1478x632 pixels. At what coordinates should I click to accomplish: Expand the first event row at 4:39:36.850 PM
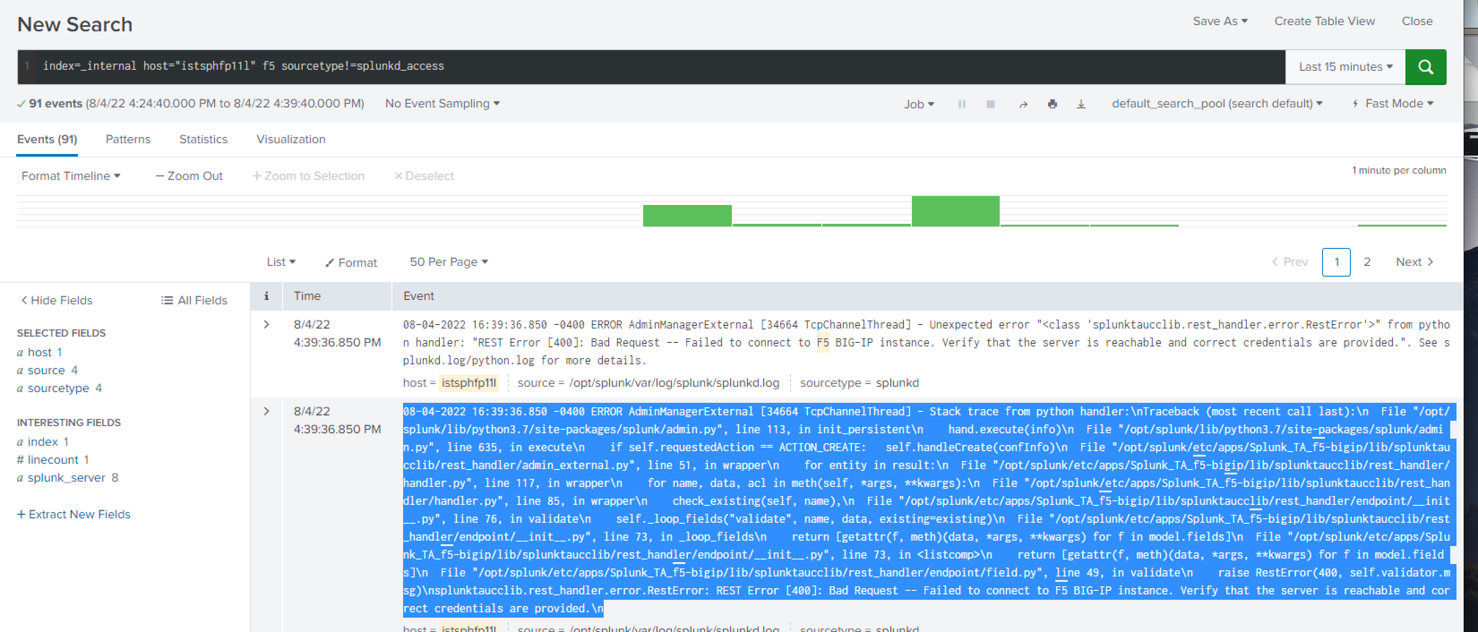(x=266, y=325)
